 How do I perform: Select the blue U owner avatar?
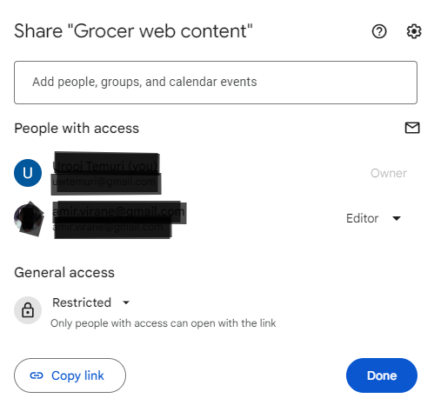28,173
